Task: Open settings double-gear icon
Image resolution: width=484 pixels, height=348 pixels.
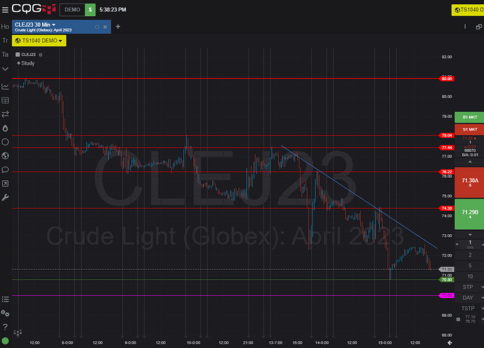Action: click(x=5, y=313)
